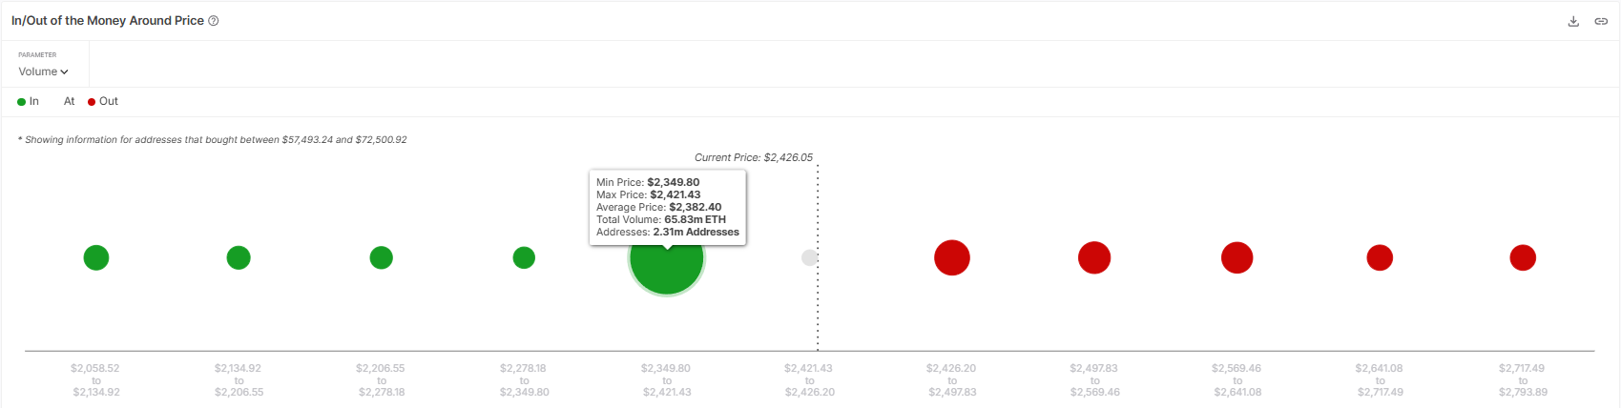The height and width of the screenshot is (408, 1621).
Task: Select red bubble for $2,569.46 range
Action: click(1237, 257)
